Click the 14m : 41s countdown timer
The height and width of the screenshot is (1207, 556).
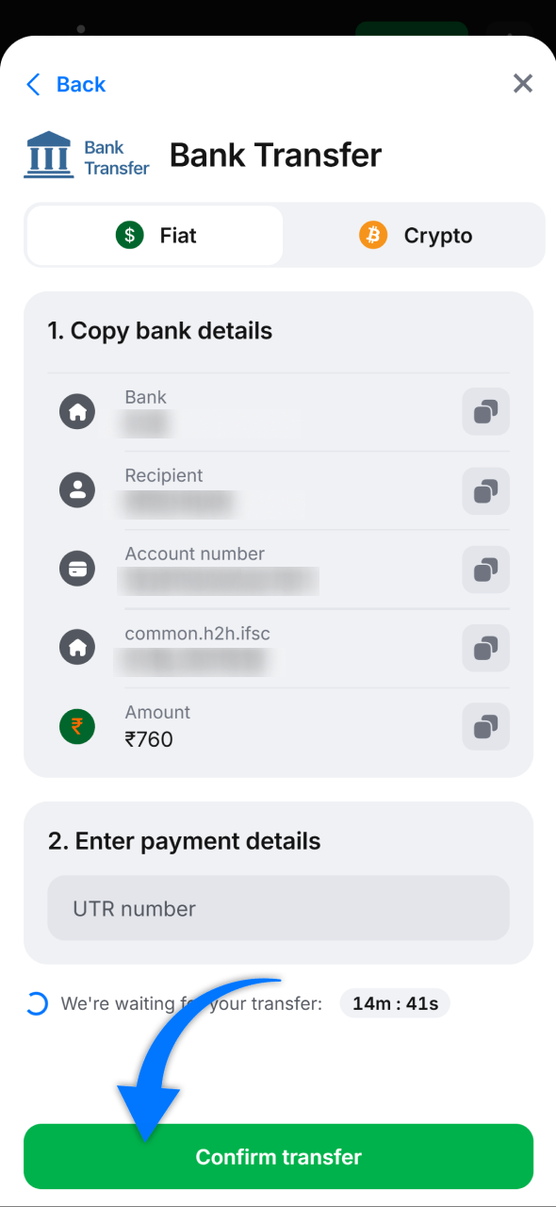[394, 1002]
